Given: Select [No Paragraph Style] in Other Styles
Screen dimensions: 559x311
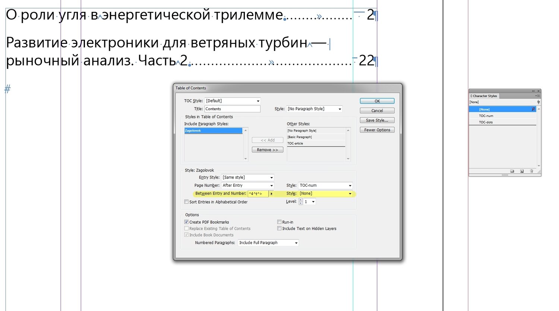Looking at the screenshot, I should point(316,131).
